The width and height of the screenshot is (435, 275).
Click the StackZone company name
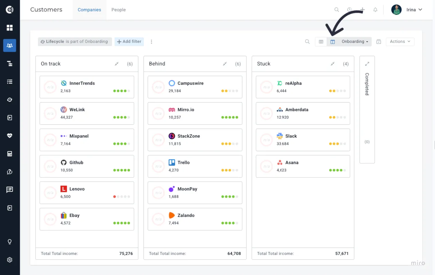pyautogui.click(x=189, y=136)
